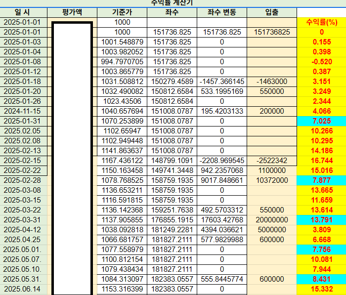The image size is (346, 295).
Task: Click the 좌수 cell 159251.7638
Action: point(172,210)
